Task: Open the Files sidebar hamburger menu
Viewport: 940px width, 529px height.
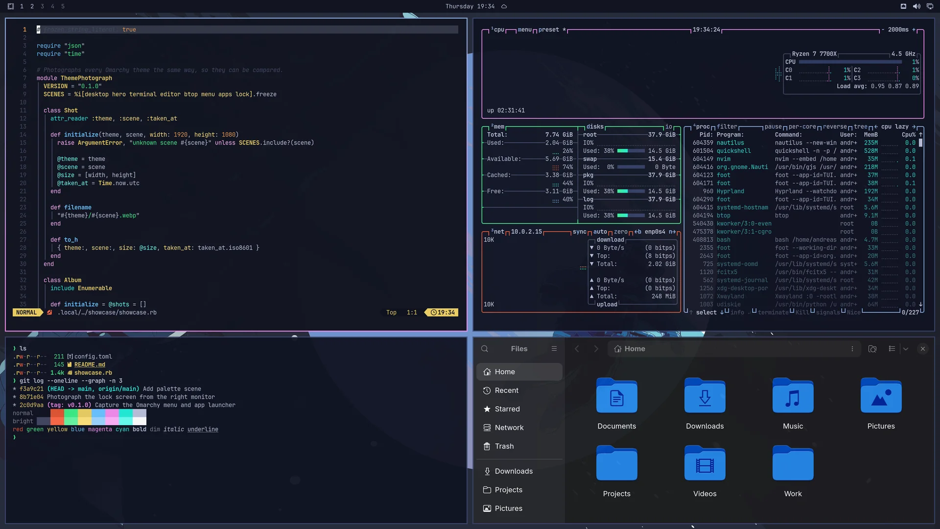Action: [554, 349]
